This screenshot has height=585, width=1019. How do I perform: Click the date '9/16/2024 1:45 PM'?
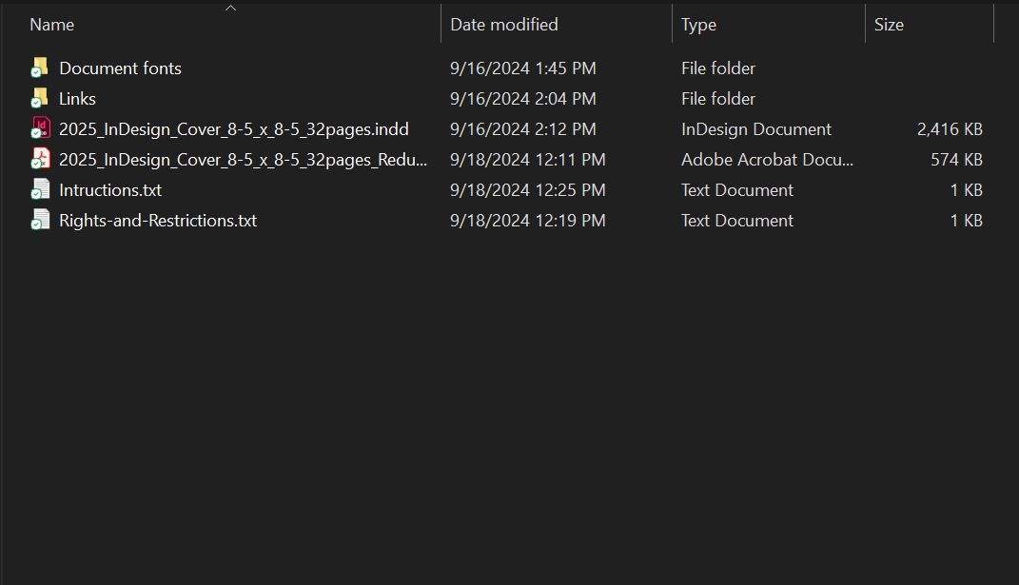[x=522, y=68]
